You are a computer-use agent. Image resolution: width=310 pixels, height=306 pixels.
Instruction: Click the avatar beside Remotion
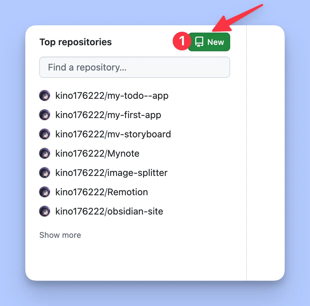point(45,192)
